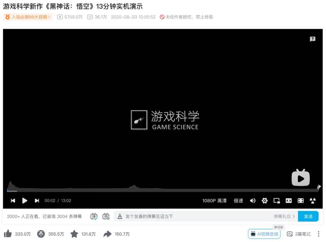Open danmaku display settings
Image resolution: width=326 pixels, height=242 pixels.
point(106,216)
